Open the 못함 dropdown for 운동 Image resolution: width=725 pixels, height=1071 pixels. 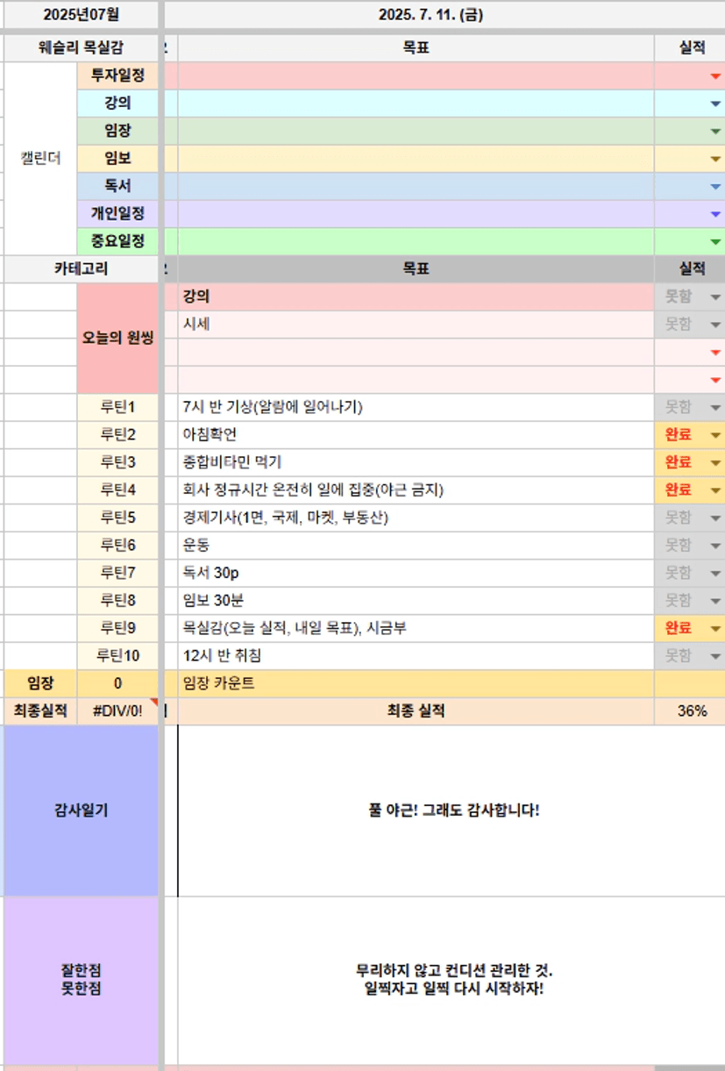point(715,546)
